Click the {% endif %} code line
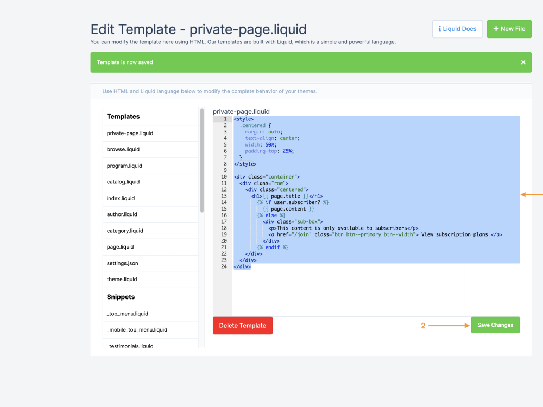 click(x=273, y=247)
